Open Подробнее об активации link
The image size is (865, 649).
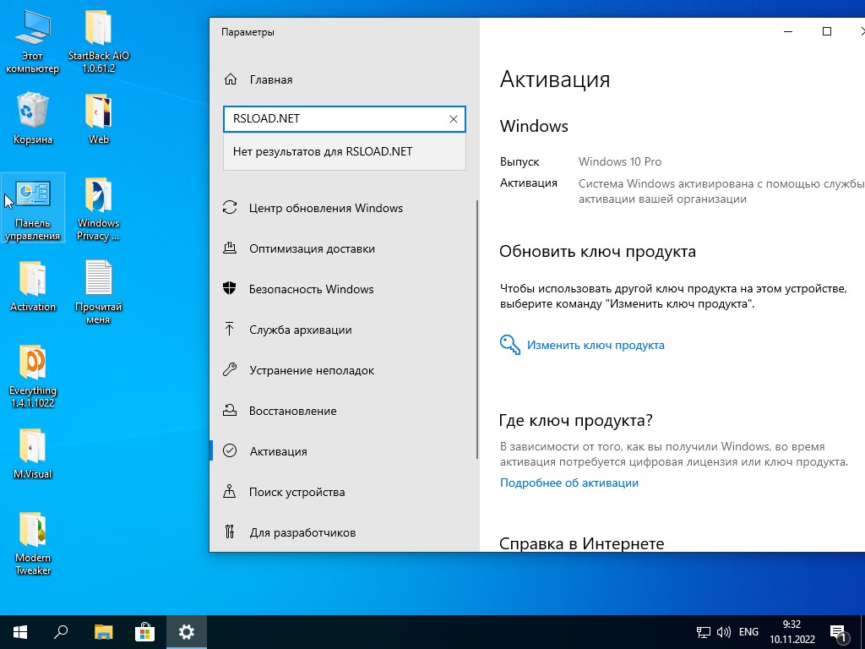pyautogui.click(x=570, y=483)
